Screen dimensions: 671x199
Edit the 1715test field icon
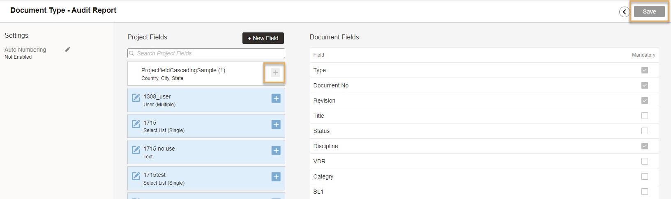click(x=136, y=176)
